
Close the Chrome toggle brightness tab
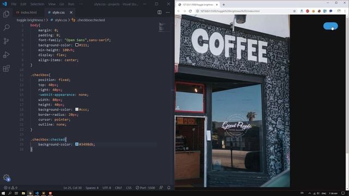point(217,5)
